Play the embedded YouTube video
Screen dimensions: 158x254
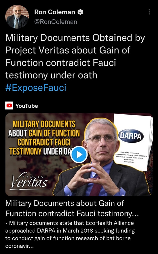[79, 155]
